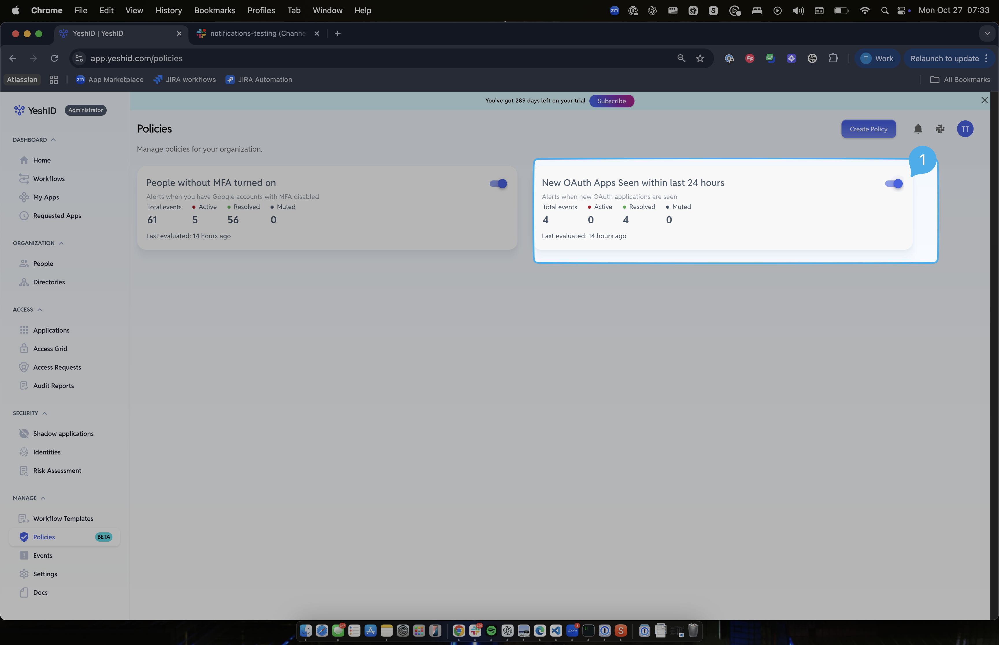
Task: Reload the page with browser refresh icon
Action: pyautogui.click(x=54, y=58)
